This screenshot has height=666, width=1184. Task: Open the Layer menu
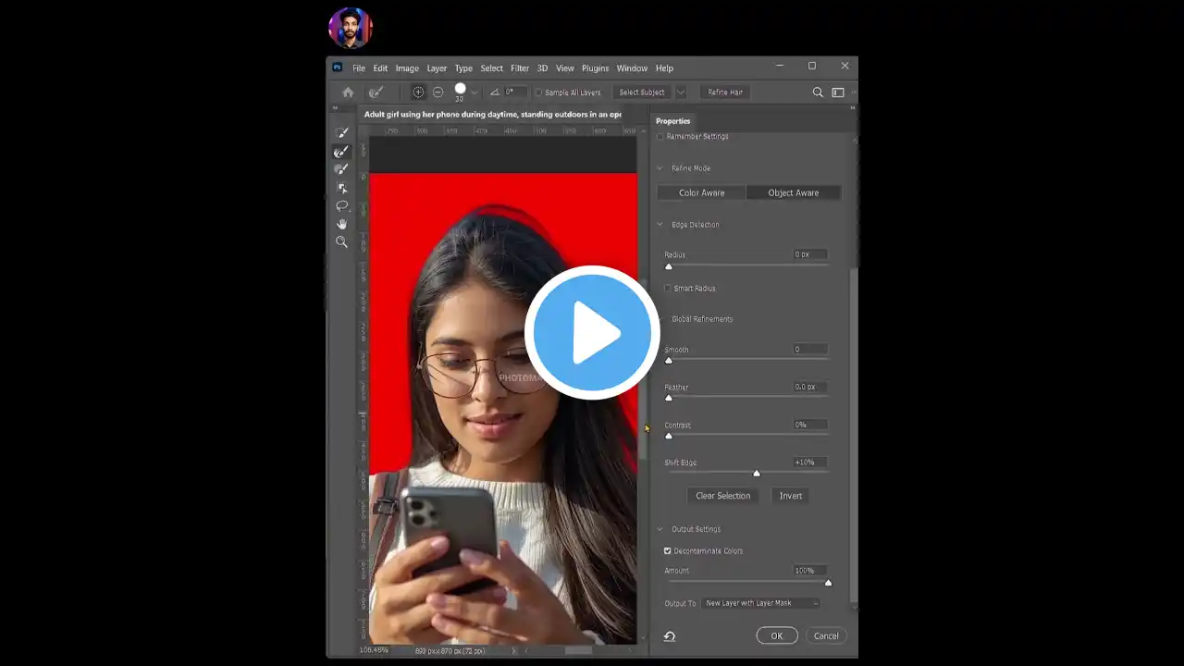(x=437, y=68)
